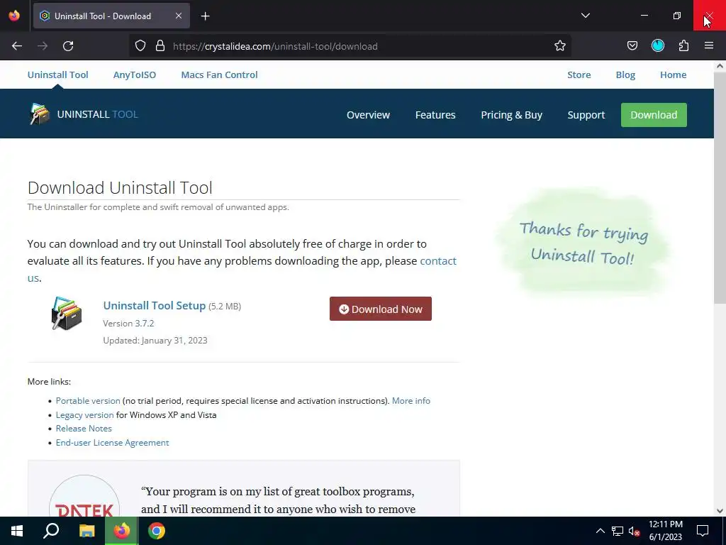Open the network status tray icon
726x545 pixels.
tap(618, 531)
